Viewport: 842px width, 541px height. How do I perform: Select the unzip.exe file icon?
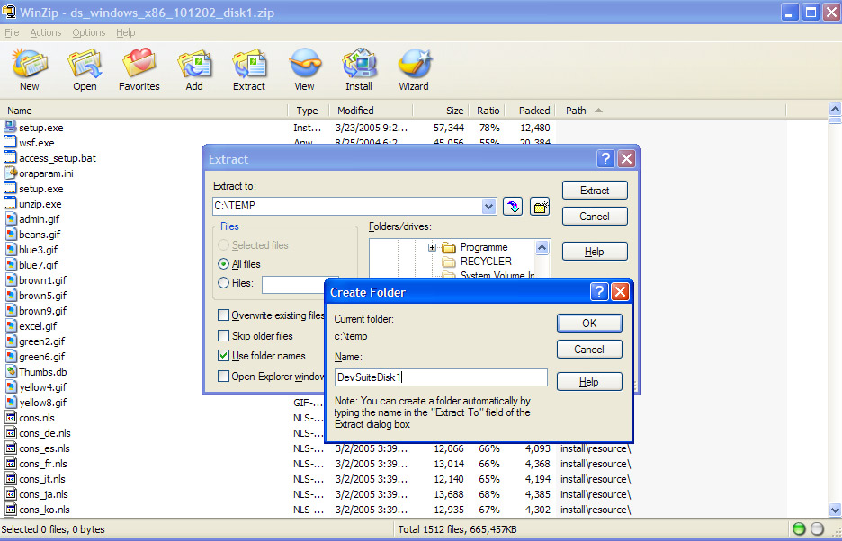coord(10,203)
